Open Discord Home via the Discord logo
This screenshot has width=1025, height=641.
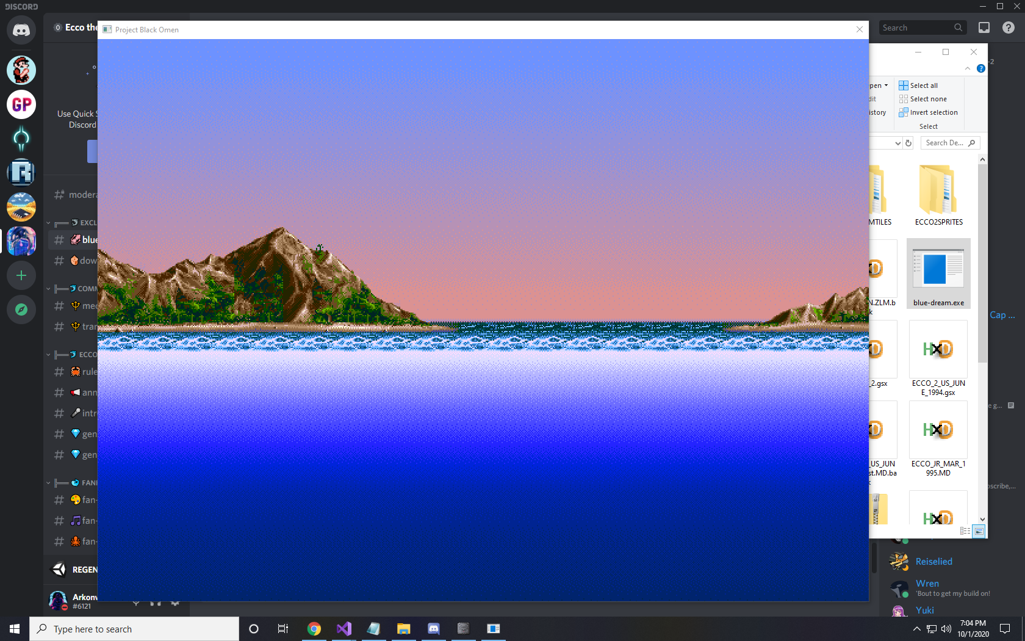(21, 30)
